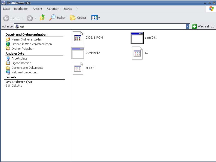Click the Ordner freigeben share icon
This screenshot has width=216, height=162.
(x=8, y=49)
